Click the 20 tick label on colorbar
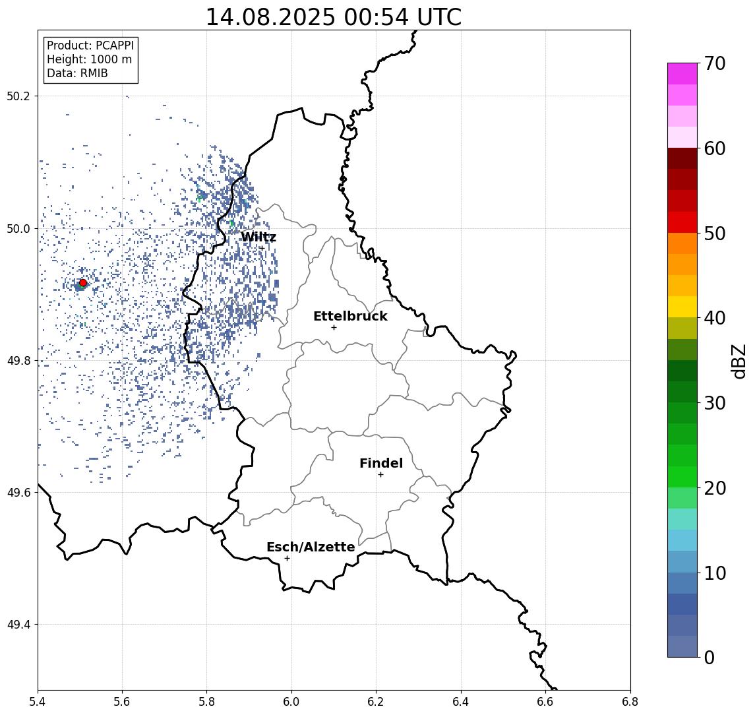This screenshot has width=755, height=715. 715,487
